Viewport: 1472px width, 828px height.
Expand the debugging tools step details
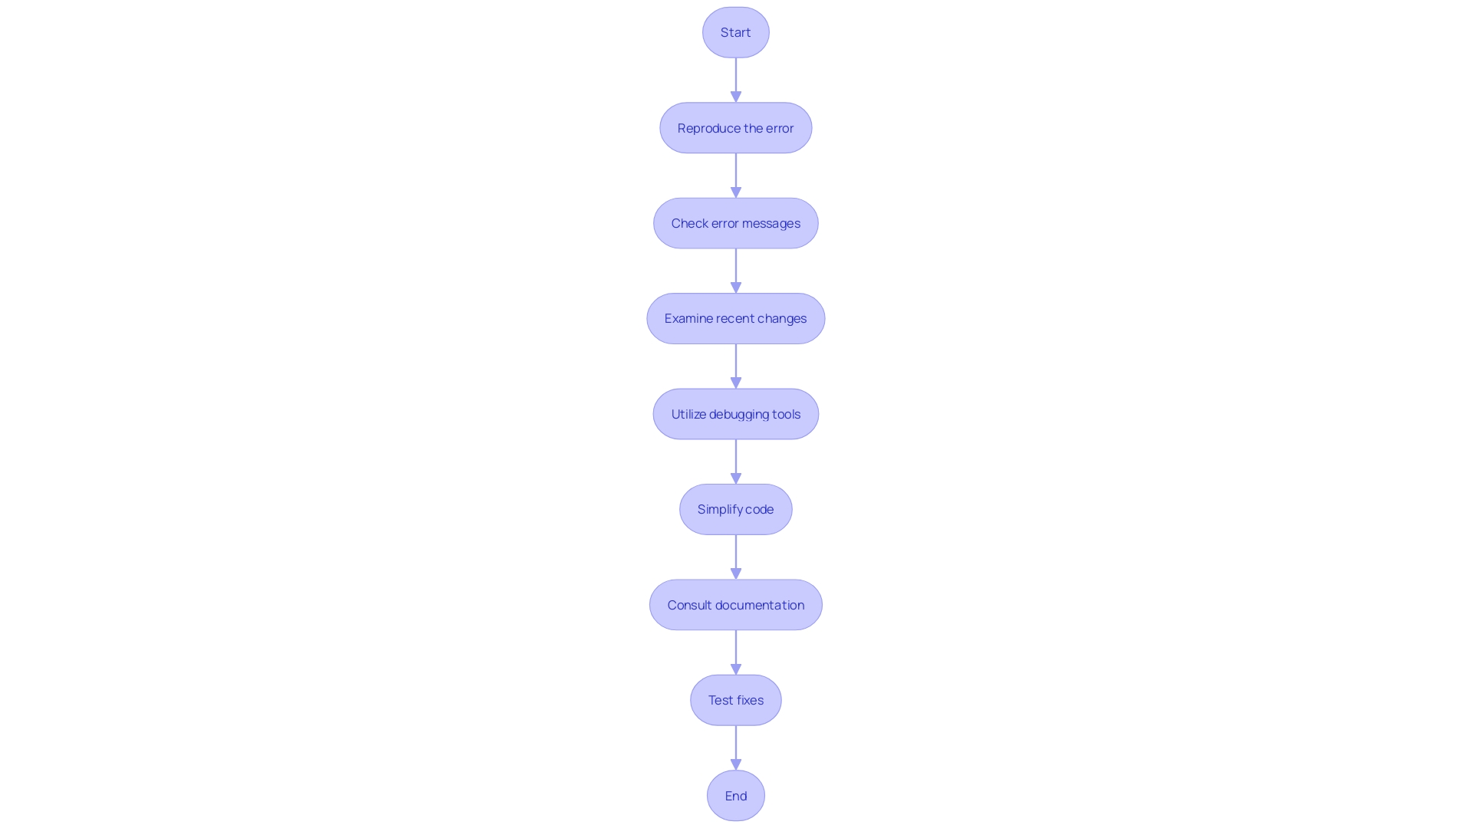[x=736, y=413]
